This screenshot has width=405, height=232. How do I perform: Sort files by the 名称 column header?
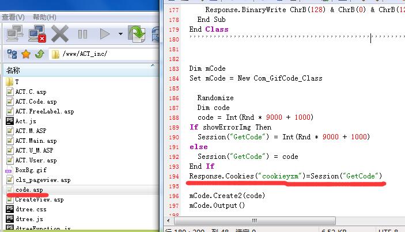click(13, 70)
